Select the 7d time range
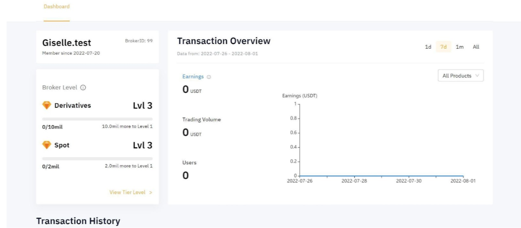521x228 pixels. (443, 47)
